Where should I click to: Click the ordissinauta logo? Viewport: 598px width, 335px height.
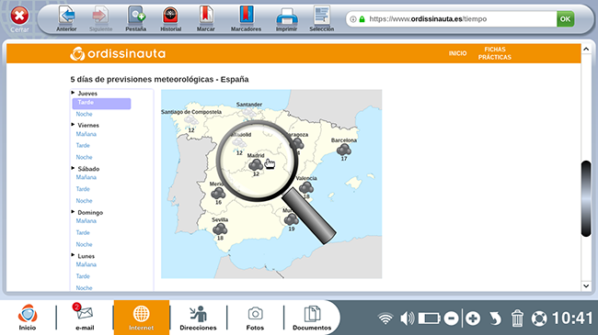(x=118, y=53)
